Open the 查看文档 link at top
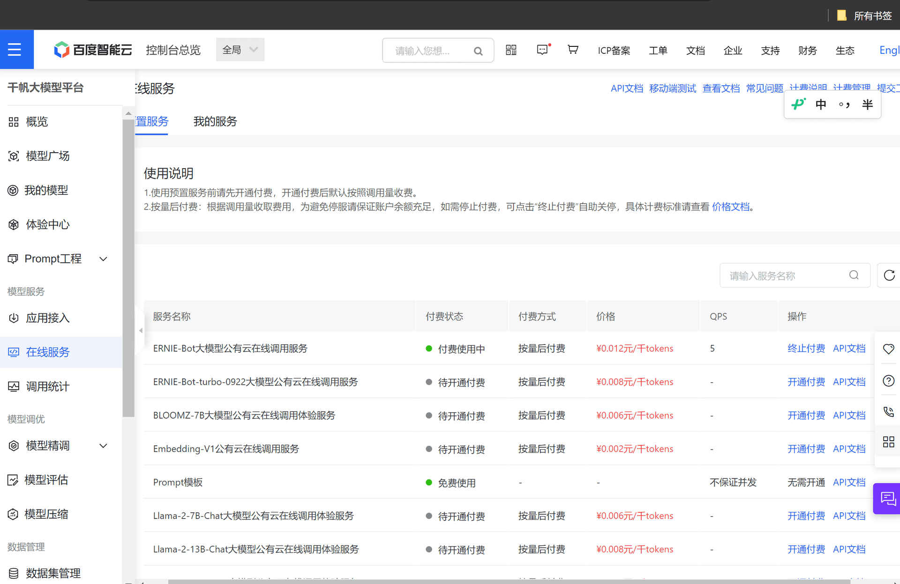The height and width of the screenshot is (584, 900). click(x=721, y=89)
